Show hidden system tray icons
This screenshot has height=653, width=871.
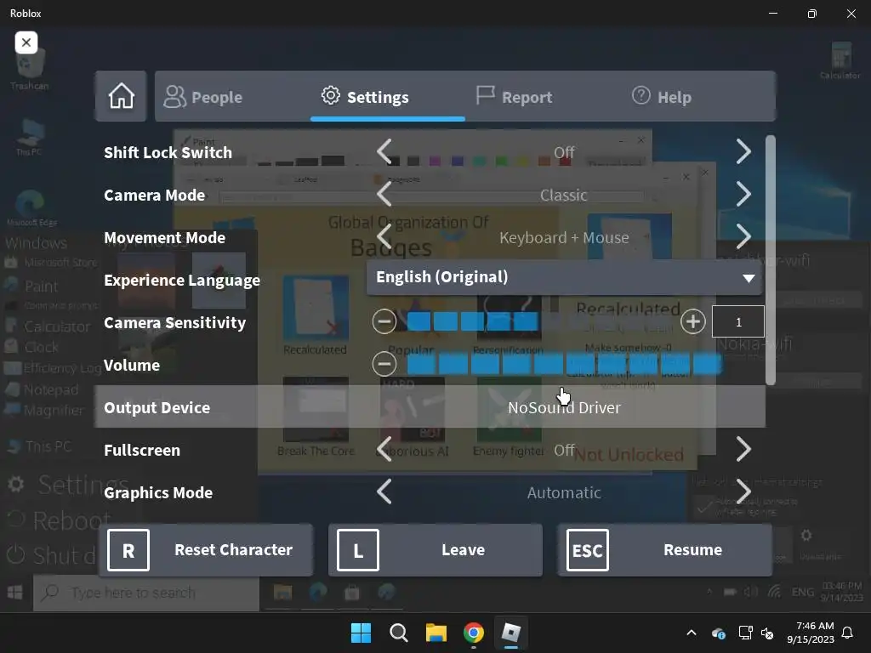[x=692, y=633]
